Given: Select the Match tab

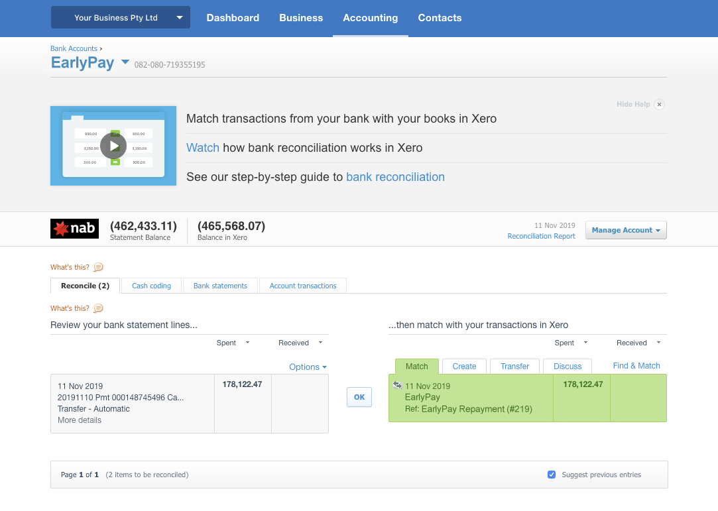Looking at the screenshot, I should pyautogui.click(x=417, y=367).
